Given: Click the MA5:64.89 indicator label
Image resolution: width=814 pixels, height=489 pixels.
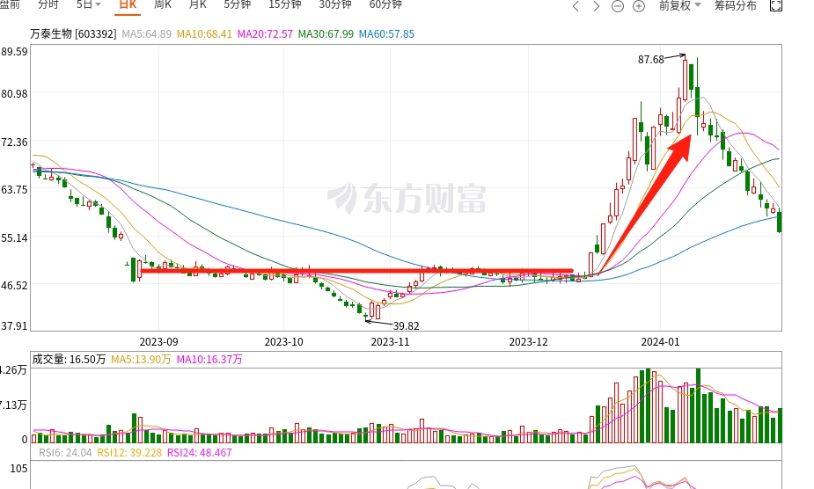Looking at the screenshot, I should pos(146,33).
